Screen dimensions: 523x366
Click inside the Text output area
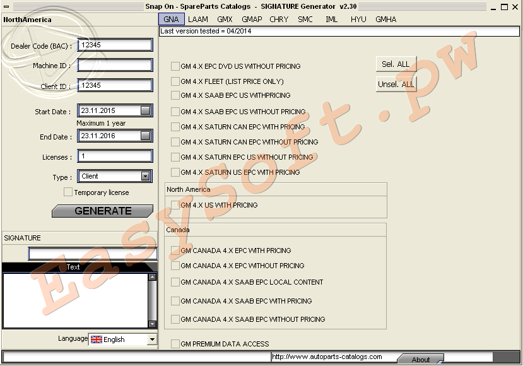tap(75, 300)
